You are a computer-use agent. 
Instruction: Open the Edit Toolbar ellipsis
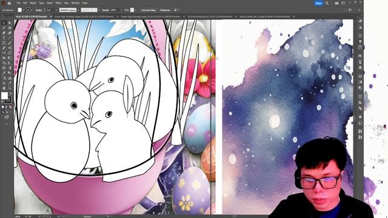click(7, 124)
